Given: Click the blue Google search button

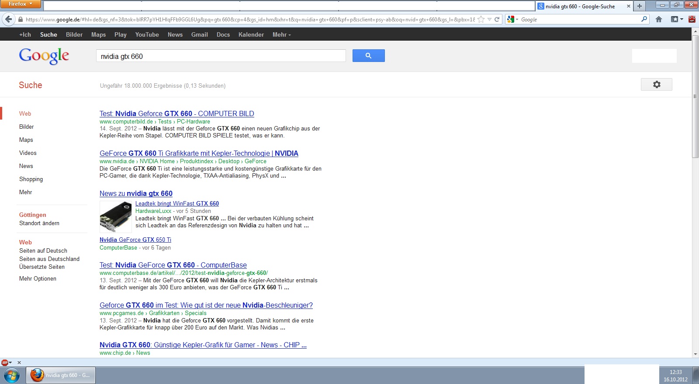Looking at the screenshot, I should 368,55.
